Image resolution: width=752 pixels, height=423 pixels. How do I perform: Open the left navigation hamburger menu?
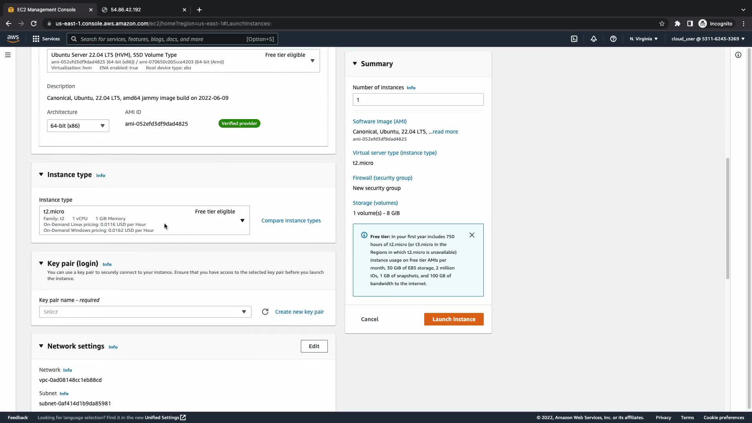point(7,55)
